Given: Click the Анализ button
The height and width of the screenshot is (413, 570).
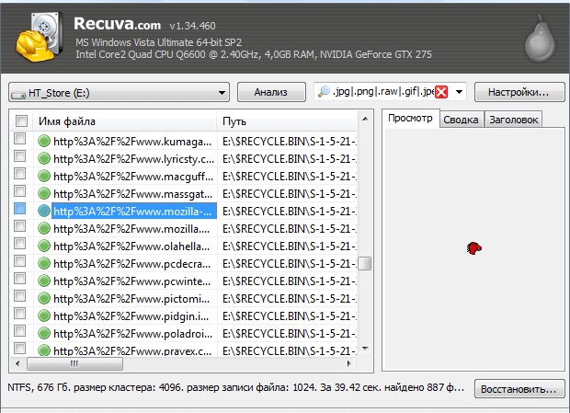Looking at the screenshot, I should [x=271, y=92].
